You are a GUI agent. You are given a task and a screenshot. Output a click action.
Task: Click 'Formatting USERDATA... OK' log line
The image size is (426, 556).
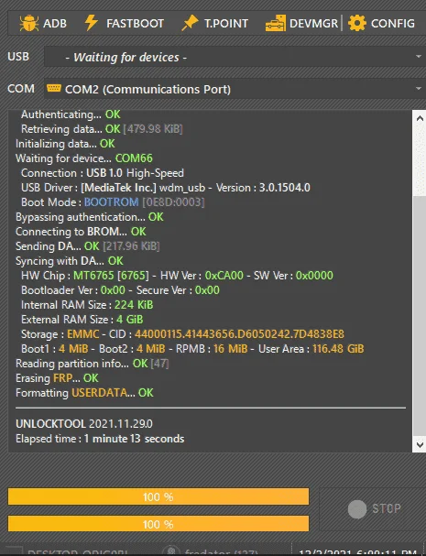tap(84, 393)
